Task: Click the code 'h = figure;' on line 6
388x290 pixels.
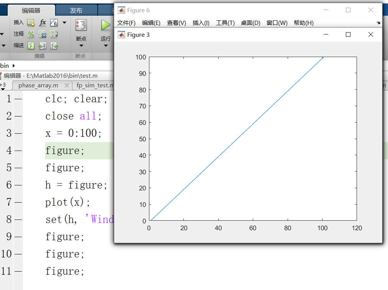Action: pyautogui.click(x=76, y=185)
